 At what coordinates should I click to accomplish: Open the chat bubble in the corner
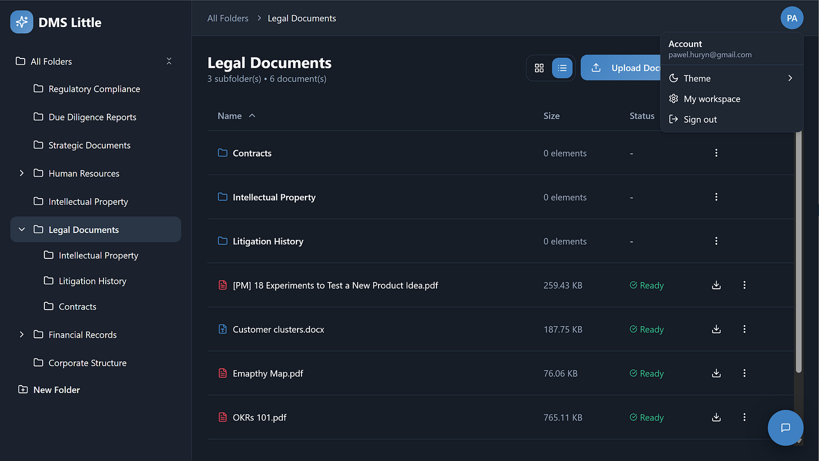[785, 427]
